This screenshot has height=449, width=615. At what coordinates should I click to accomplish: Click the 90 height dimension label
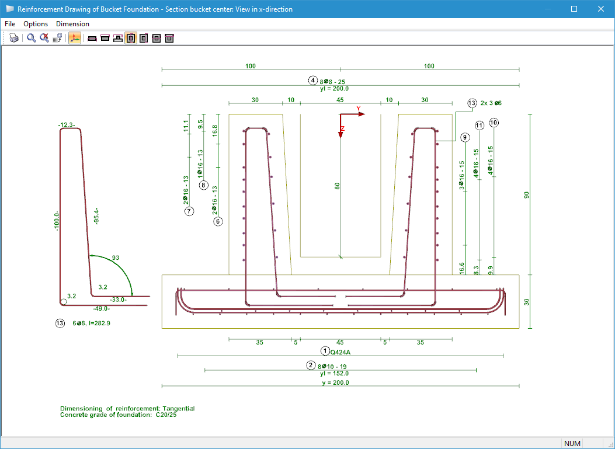coord(527,195)
